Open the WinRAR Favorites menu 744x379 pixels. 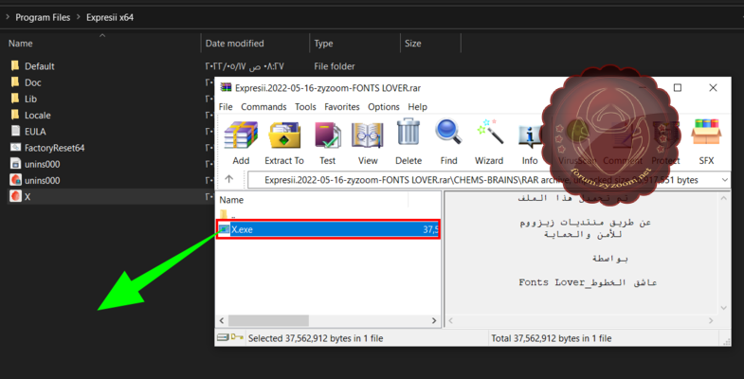(x=341, y=107)
